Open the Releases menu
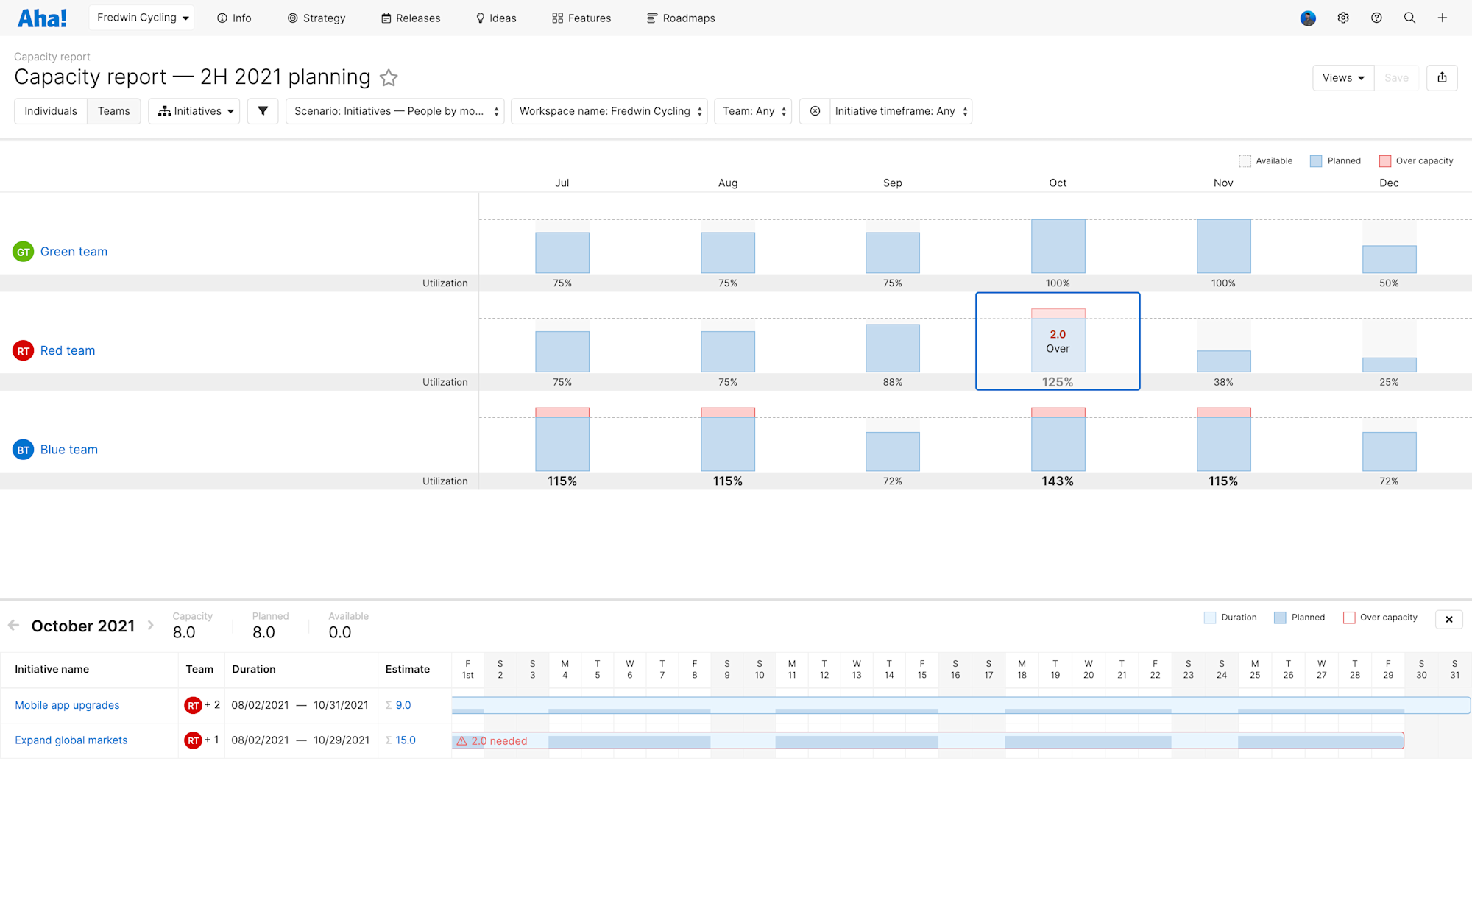This screenshot has width=1472, height=920. [x=411, y=18]
